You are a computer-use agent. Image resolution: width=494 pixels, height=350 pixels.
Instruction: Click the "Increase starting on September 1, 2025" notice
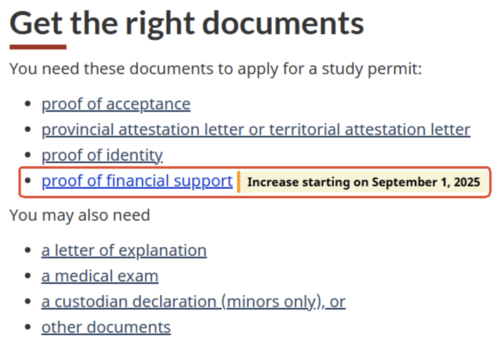point(363,182)
